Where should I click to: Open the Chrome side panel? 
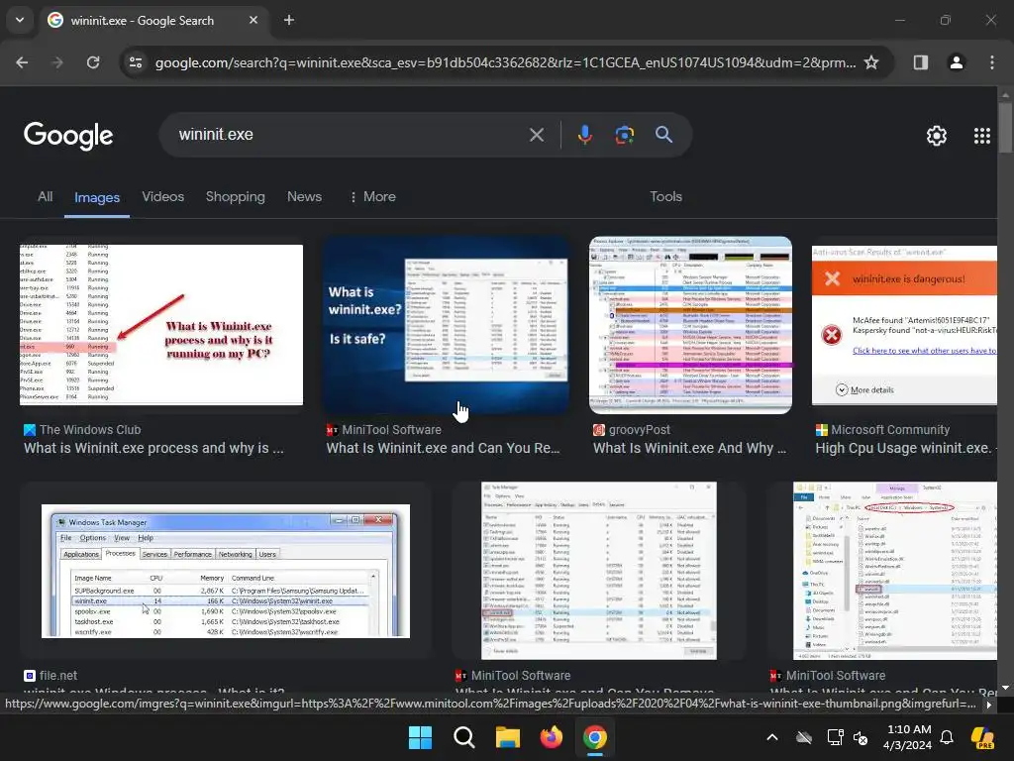point(920,62)
